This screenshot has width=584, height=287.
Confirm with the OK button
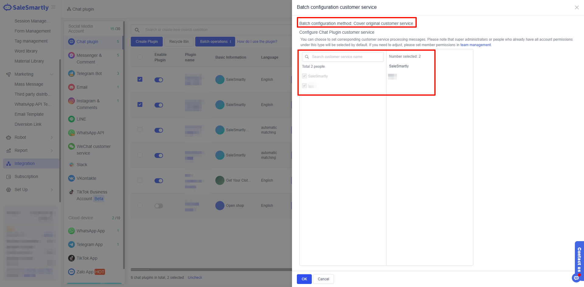[304, 279]
